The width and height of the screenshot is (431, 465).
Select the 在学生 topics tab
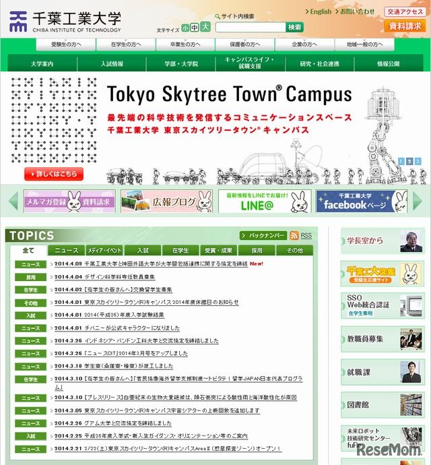(180, 250)
